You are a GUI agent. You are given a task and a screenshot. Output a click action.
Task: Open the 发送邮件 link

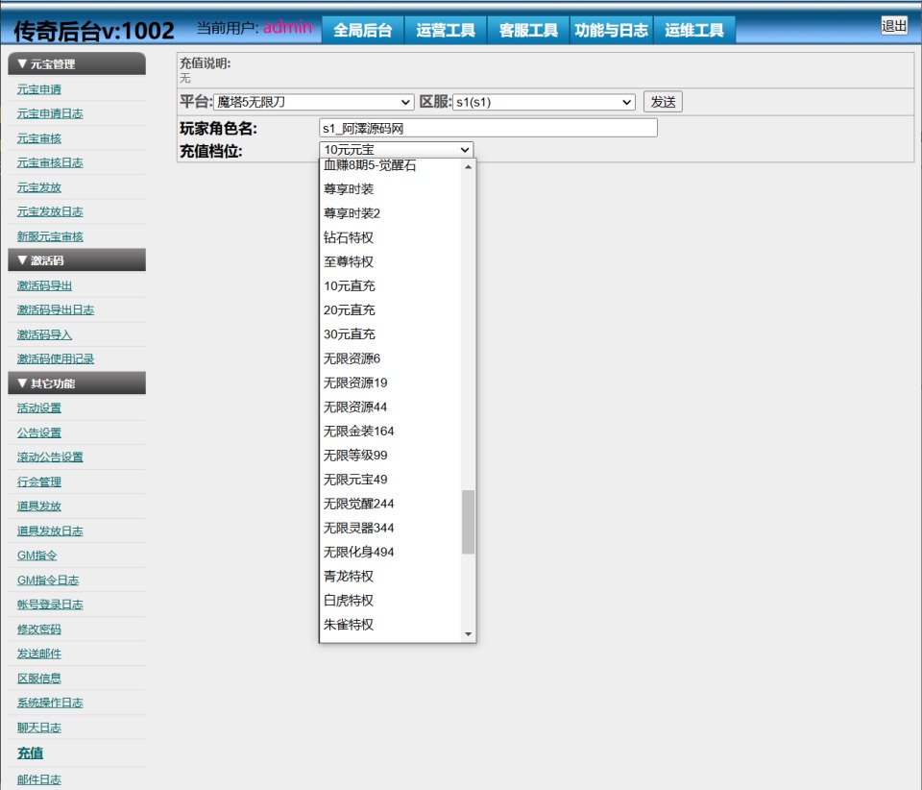[x=39, y=654]
